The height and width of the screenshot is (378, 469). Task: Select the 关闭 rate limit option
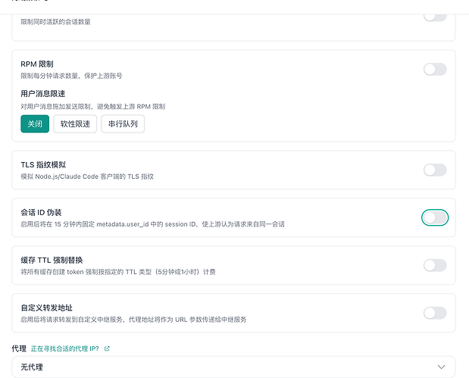[x=35, y=123]
